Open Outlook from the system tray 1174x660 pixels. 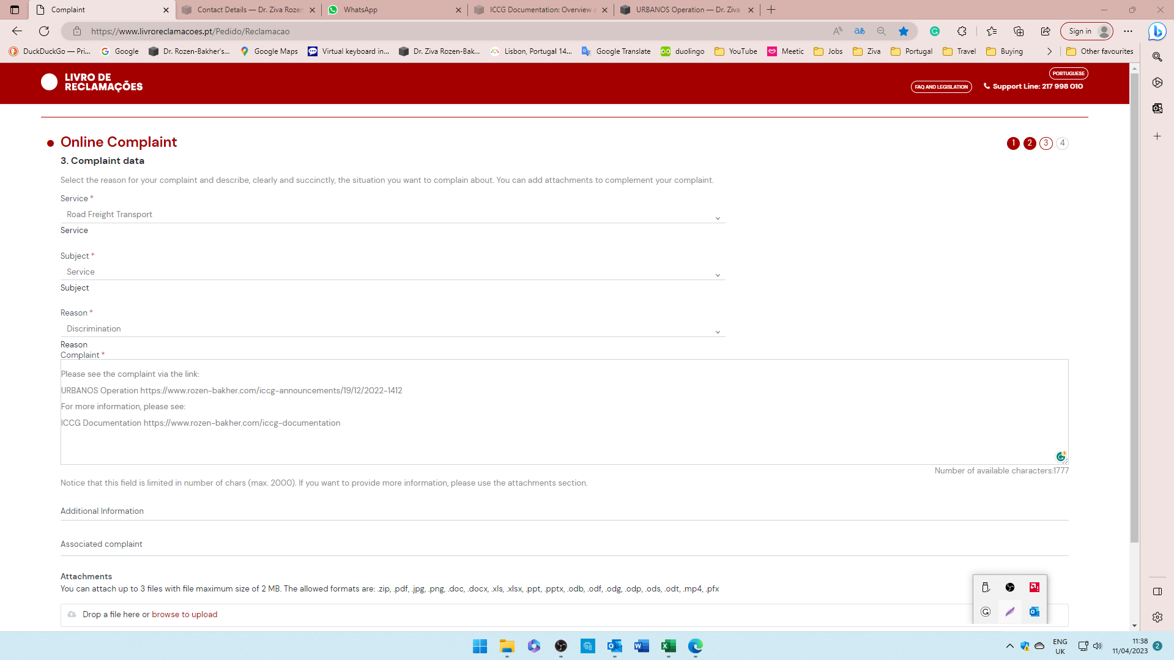click(x=1034, y=612)
